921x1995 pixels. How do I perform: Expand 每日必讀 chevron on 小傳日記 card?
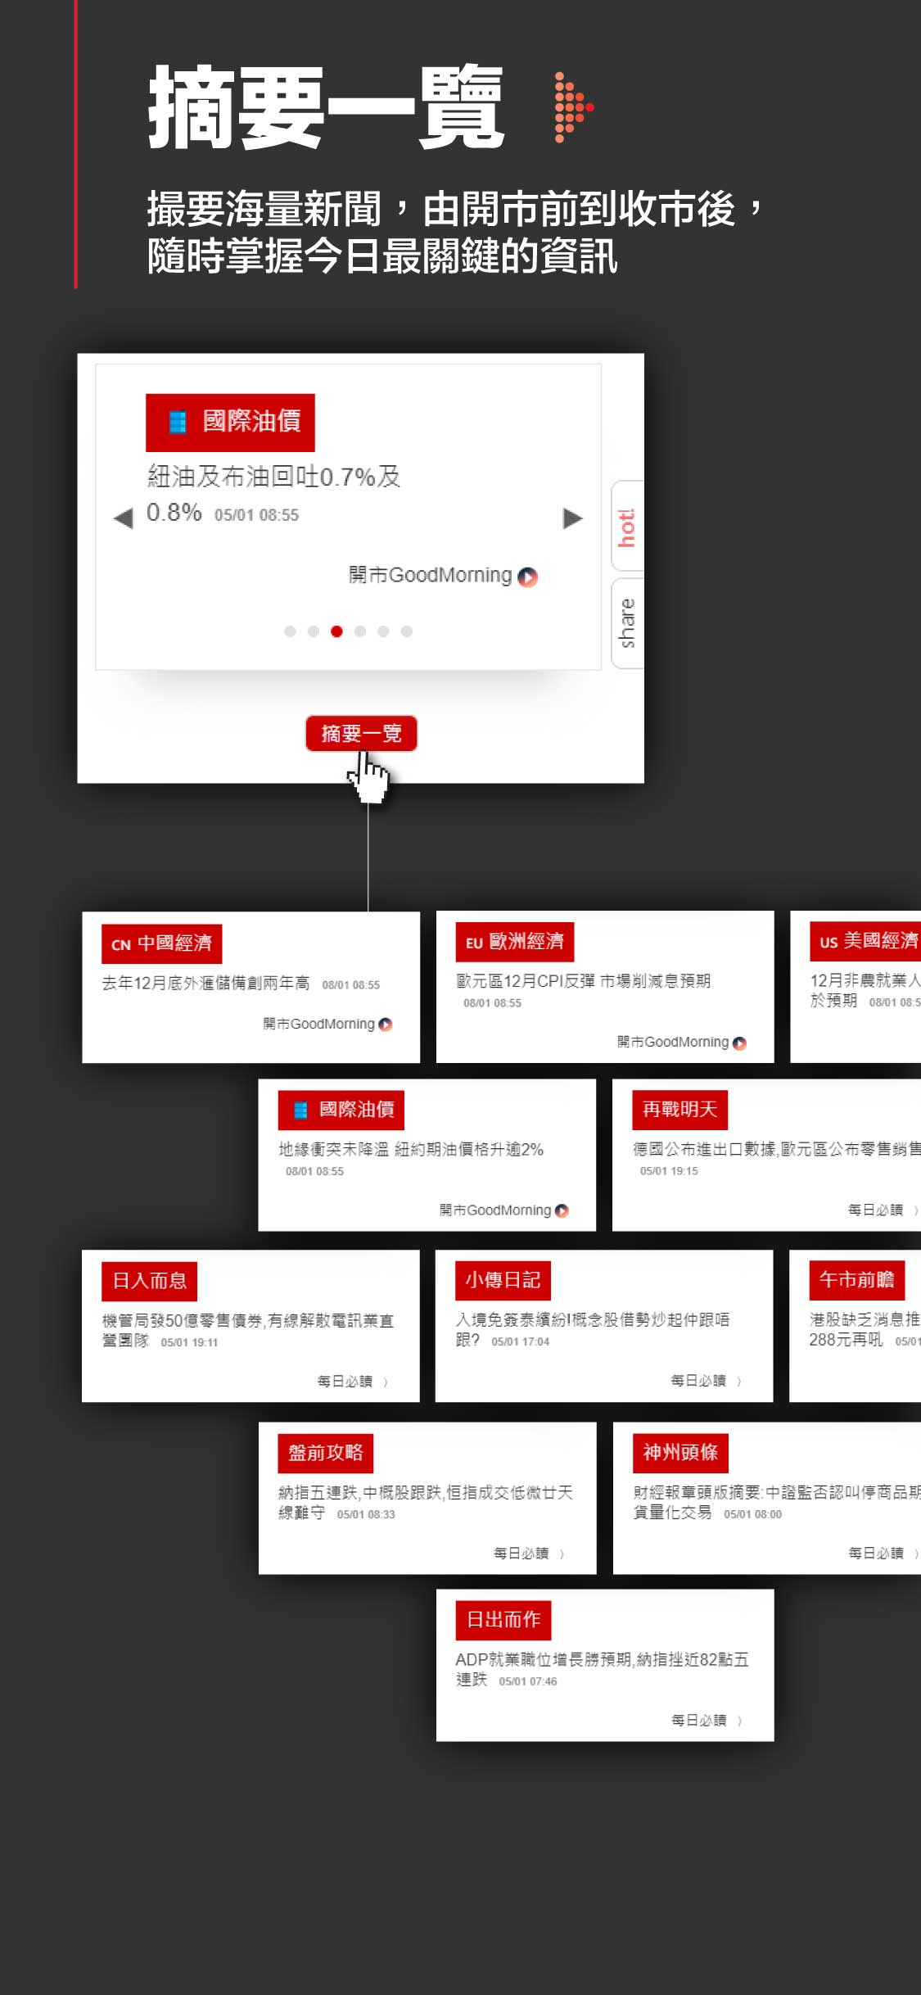tap(739, 1382)
